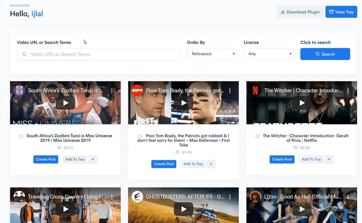This screenshot has width=362, height=223.
Task: Click the magnifying glass in the search field
Action: coord(23,54)
